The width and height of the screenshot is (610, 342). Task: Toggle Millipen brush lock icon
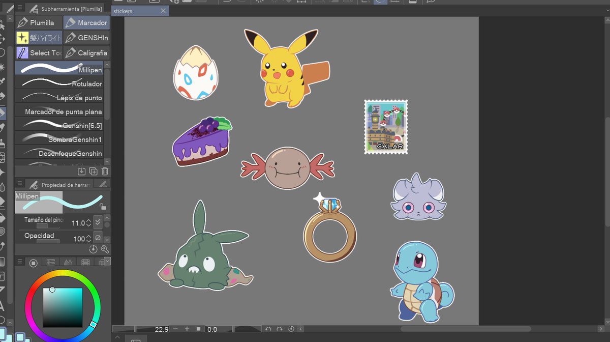point(103,207)
